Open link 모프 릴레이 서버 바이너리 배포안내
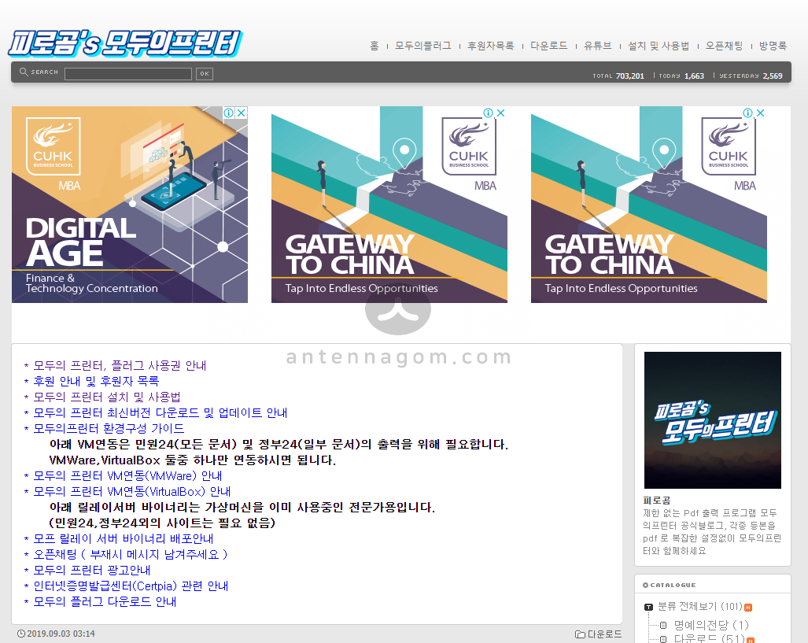The width and height of the screenshot is (808, 643). click(x=124, y=538)
